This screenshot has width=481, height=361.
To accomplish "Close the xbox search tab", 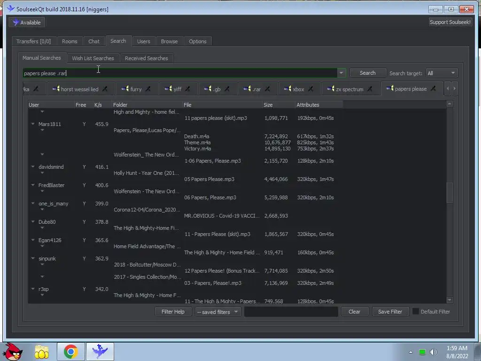I will pos(311,89).
